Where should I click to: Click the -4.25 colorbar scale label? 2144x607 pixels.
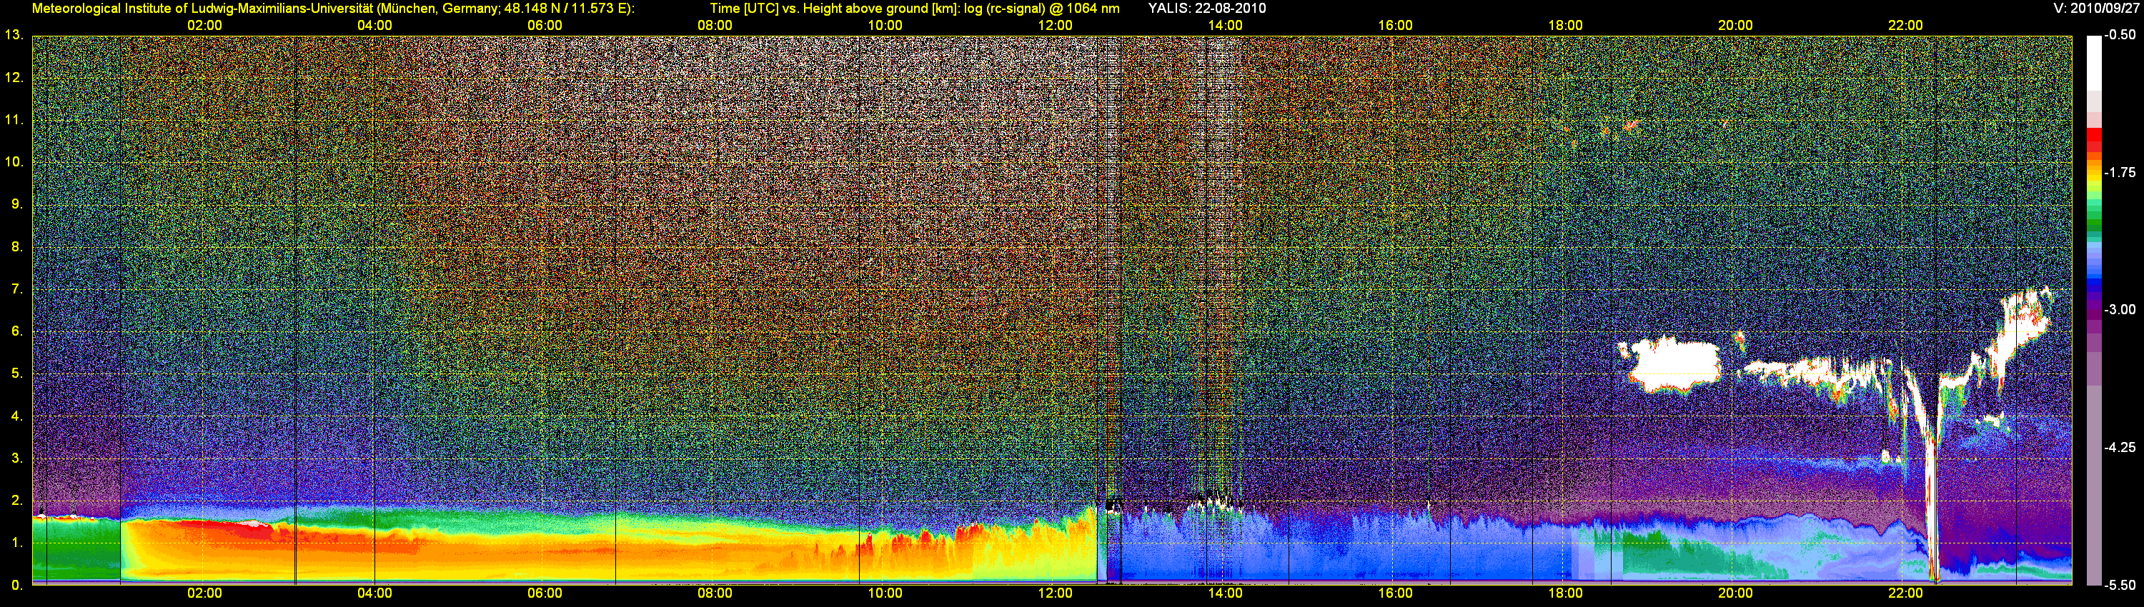2120,447
